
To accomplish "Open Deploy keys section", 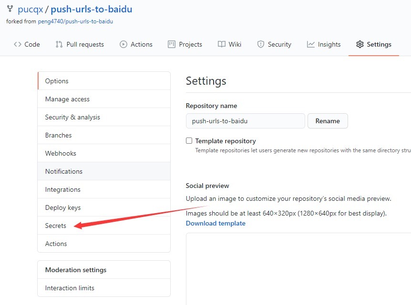I will tap(63, 207).
